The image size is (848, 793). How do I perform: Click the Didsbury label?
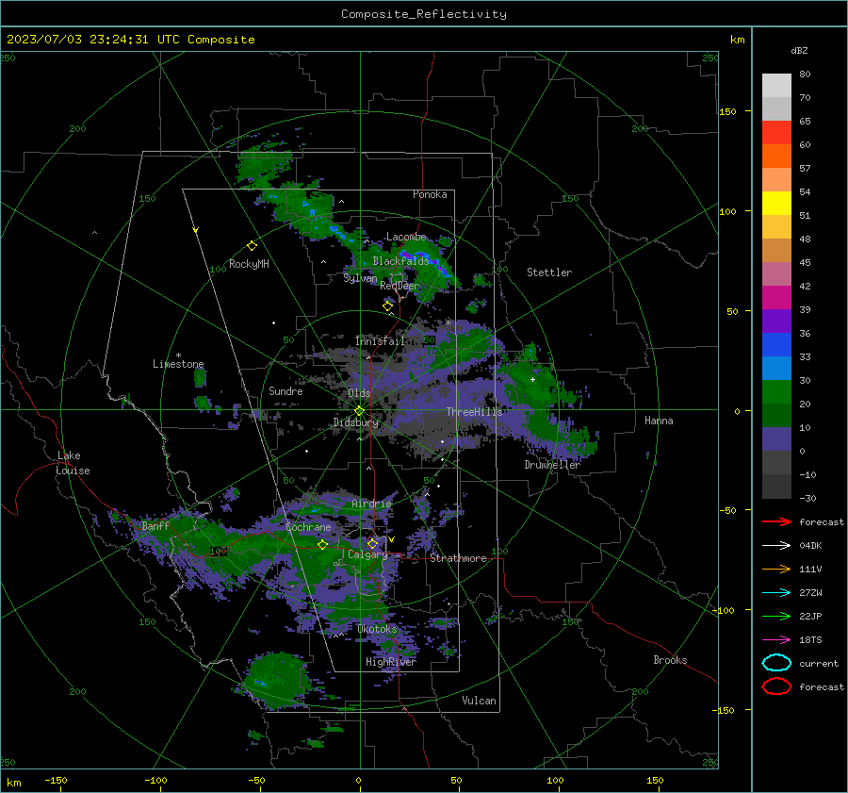(355, 422)
